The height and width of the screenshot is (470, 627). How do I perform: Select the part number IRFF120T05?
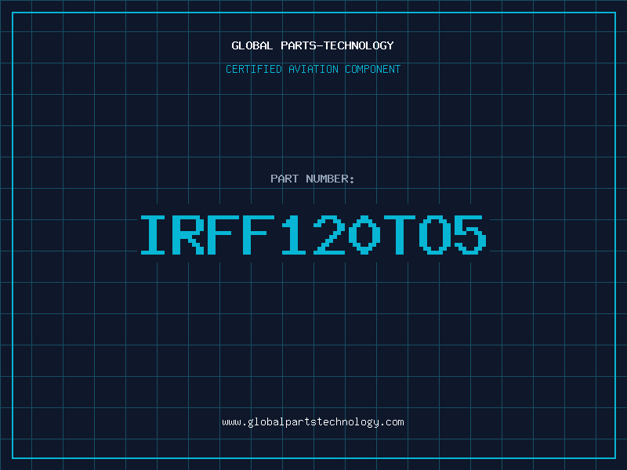coord(313,235)
